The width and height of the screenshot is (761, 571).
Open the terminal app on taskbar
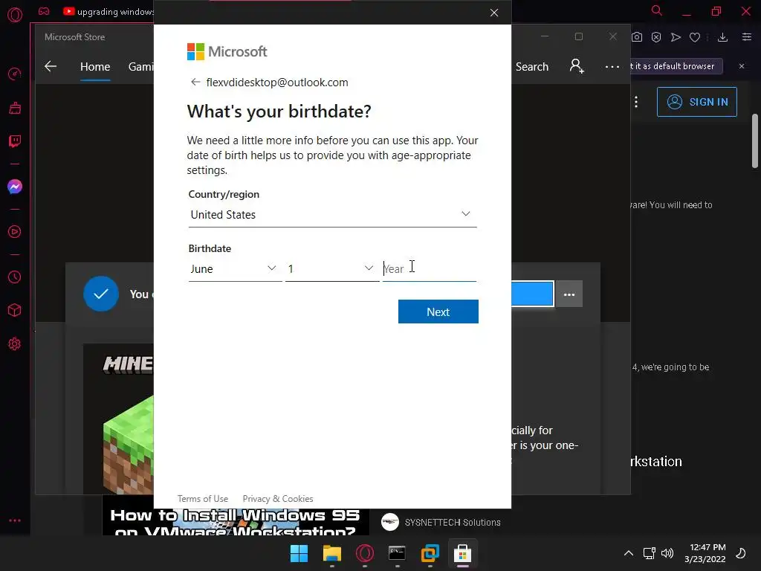397,553
